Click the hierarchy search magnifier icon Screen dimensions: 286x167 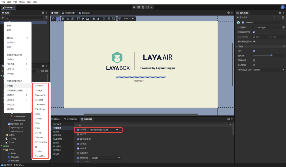click(x=7, y=18)
